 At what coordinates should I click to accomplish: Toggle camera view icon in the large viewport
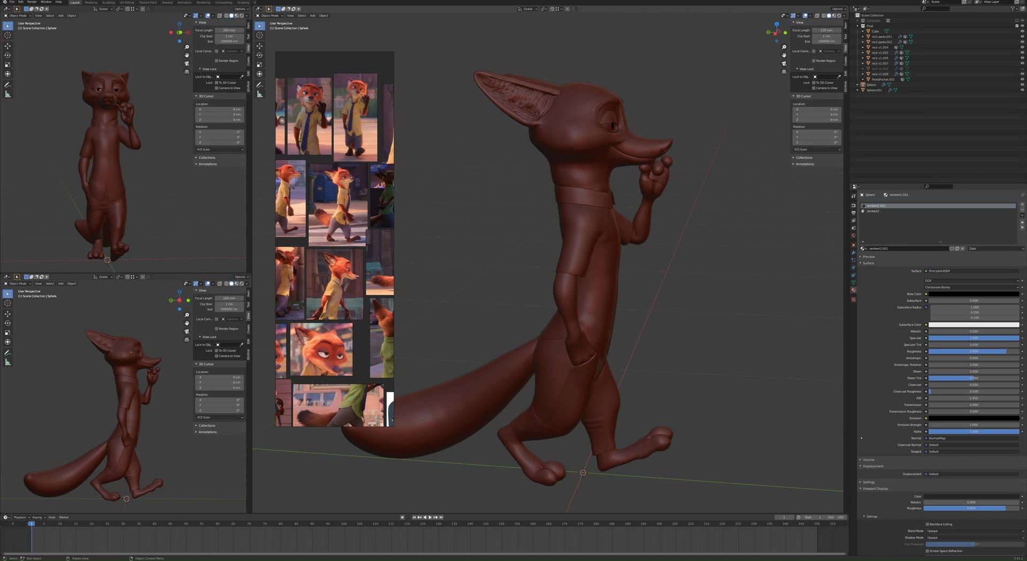(784, 63)
